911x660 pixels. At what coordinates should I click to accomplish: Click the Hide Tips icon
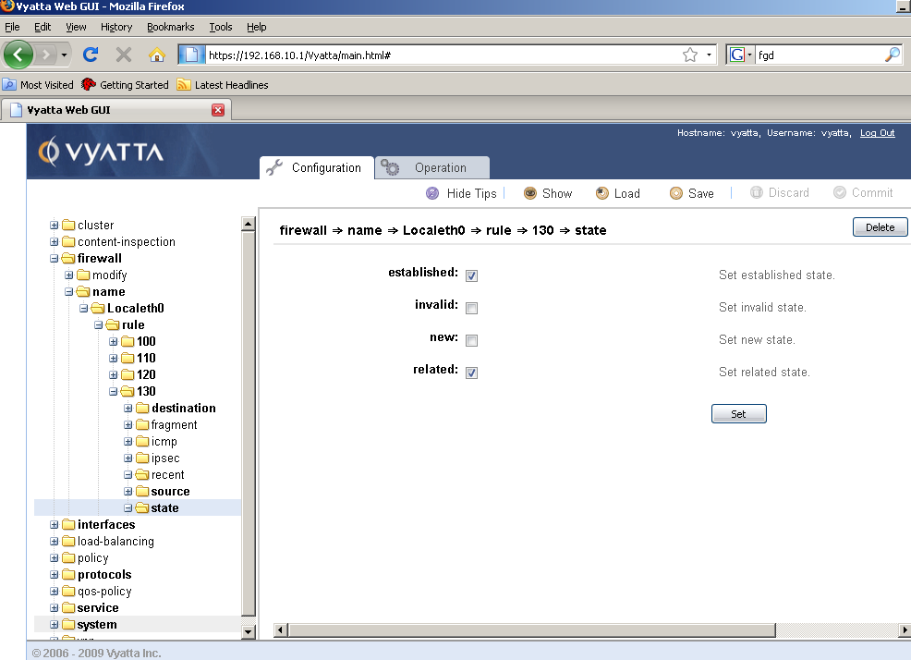[432, 193]
